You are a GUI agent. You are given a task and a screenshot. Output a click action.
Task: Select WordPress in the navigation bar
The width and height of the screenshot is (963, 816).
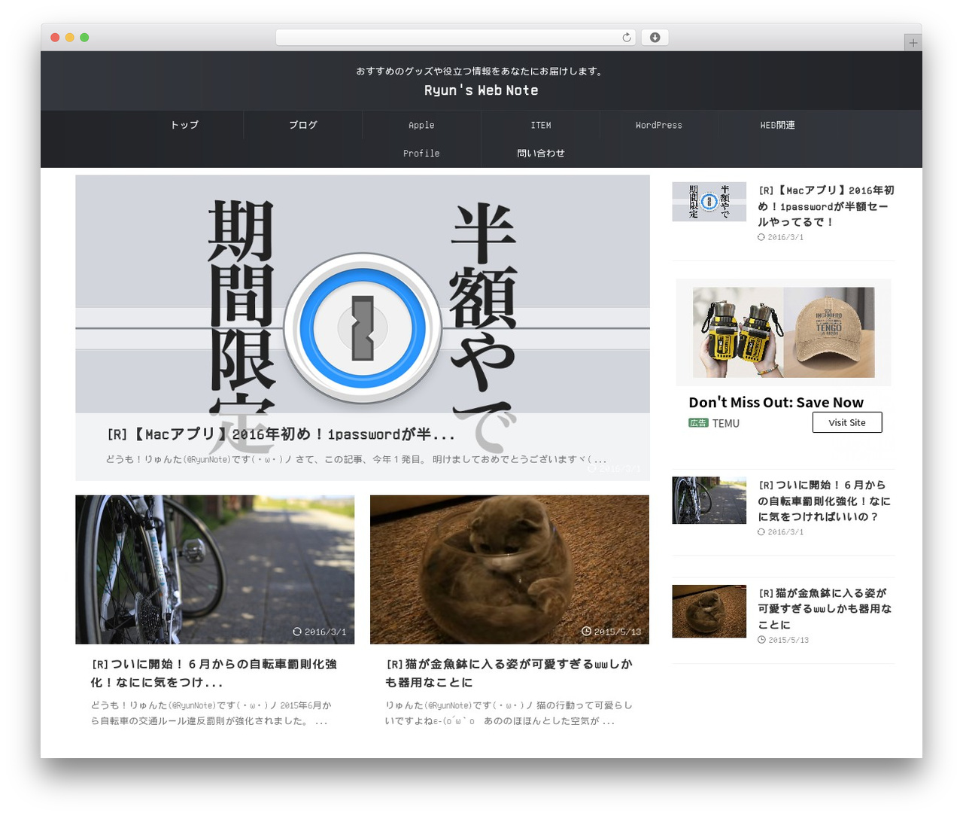click(659, 125)
